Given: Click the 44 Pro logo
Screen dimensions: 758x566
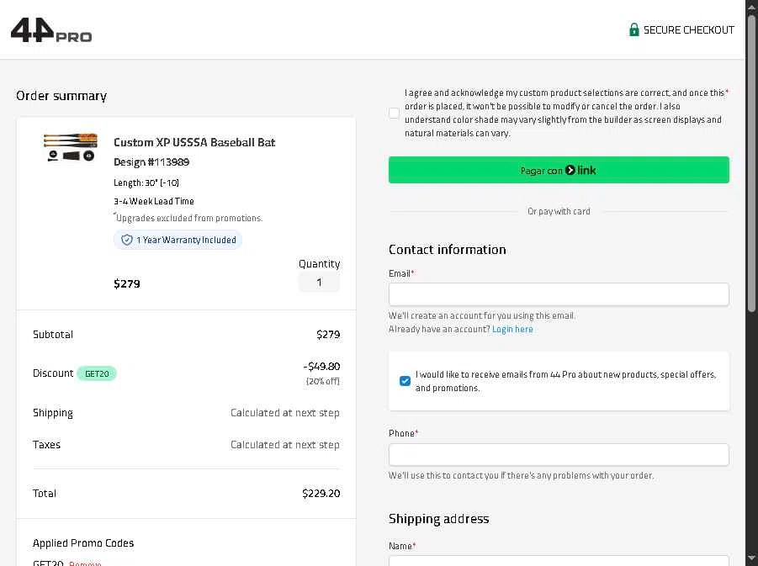Looking at the screenshot, I should point(51,30).
